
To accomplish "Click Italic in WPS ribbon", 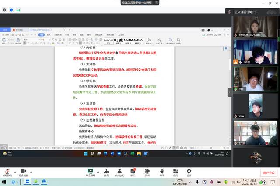I will pyautogui.click(x=28, y=43).
